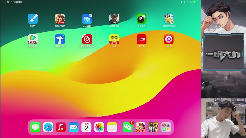Tap the 11:15 clock in status bar

7,2
